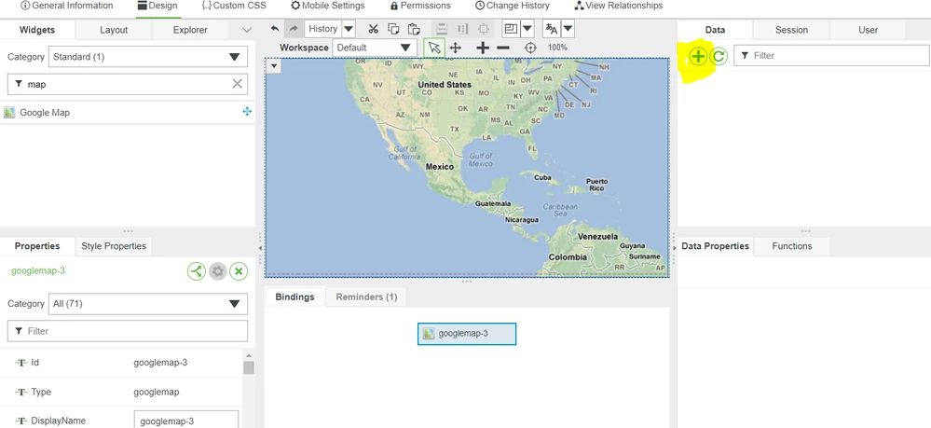Click the widget search field with map
This screenshot has height=428, width=931.
click(127, 85)
